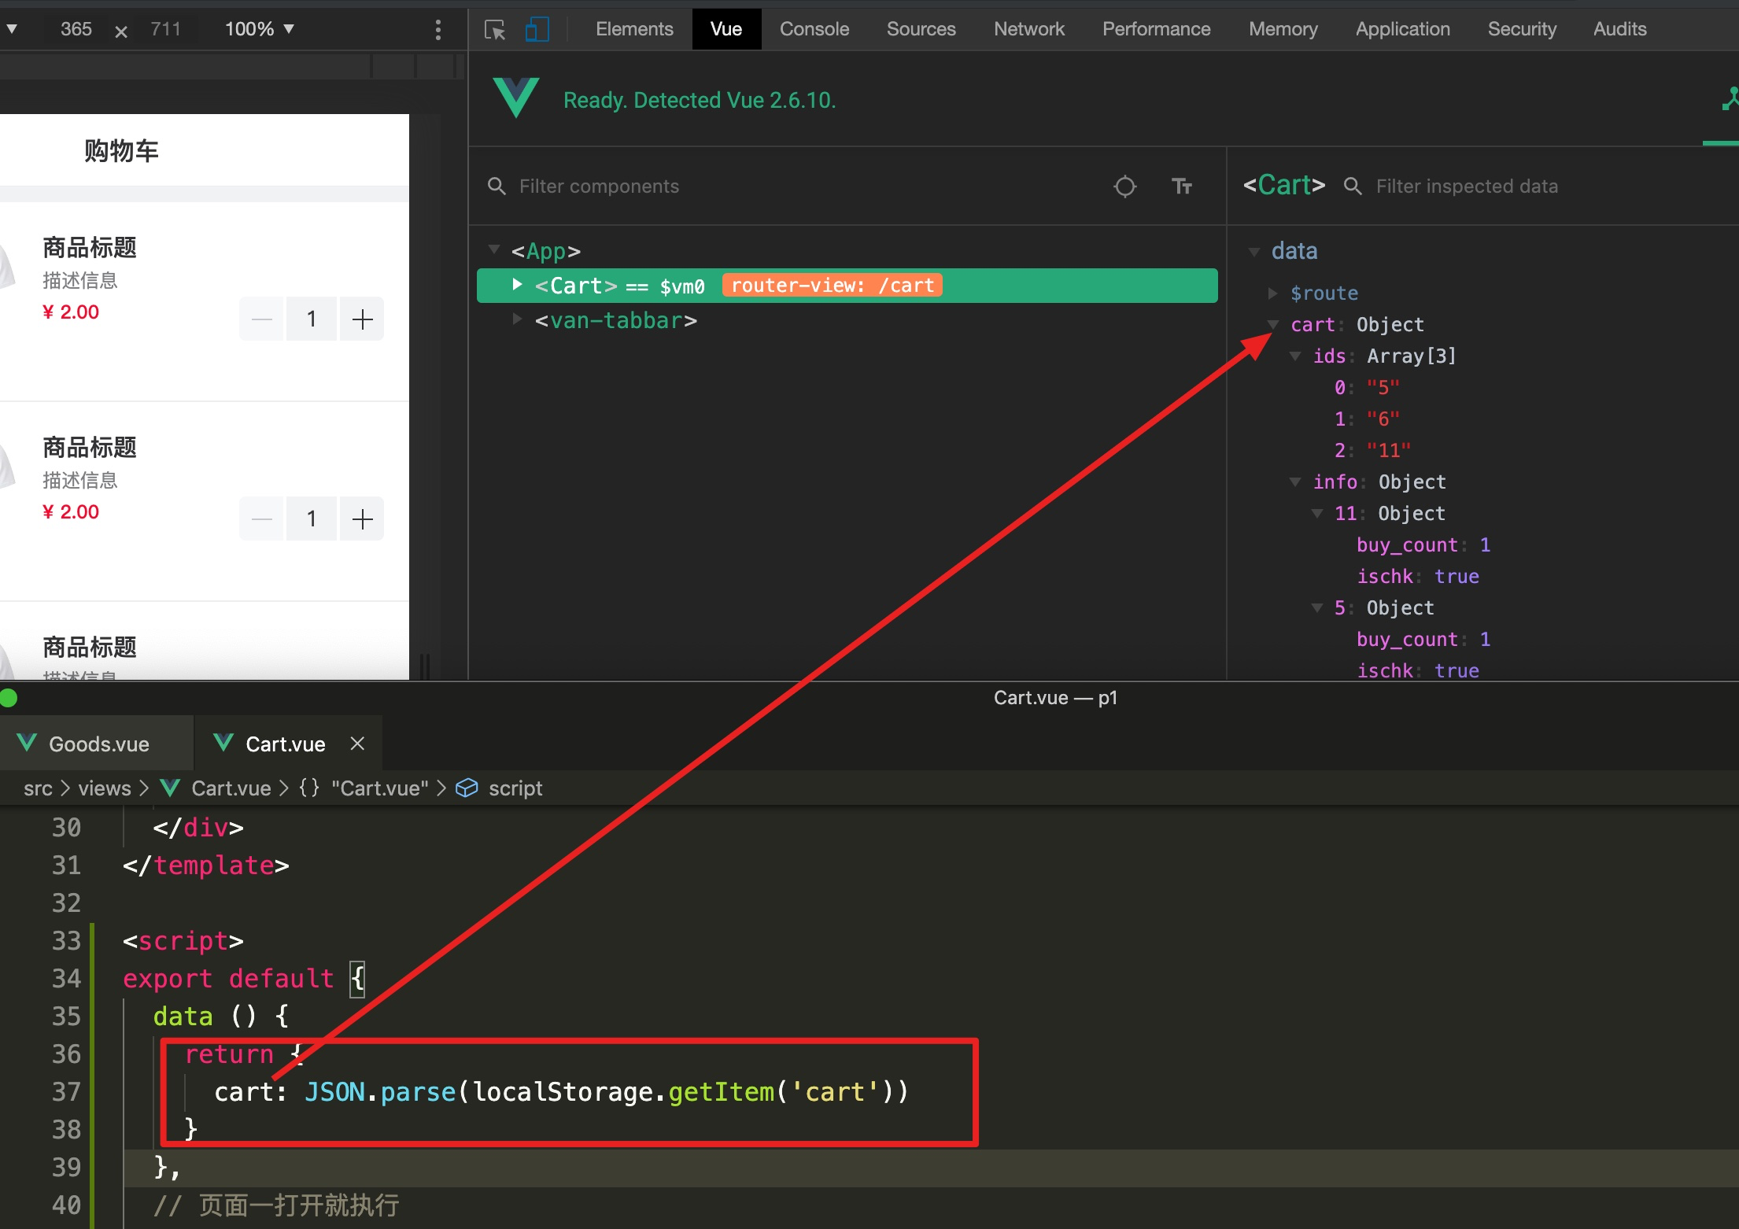Screen dimensions: 1739x1229
Task: Click the ischk true value under 5: Object
Action: coord(1457,670)
